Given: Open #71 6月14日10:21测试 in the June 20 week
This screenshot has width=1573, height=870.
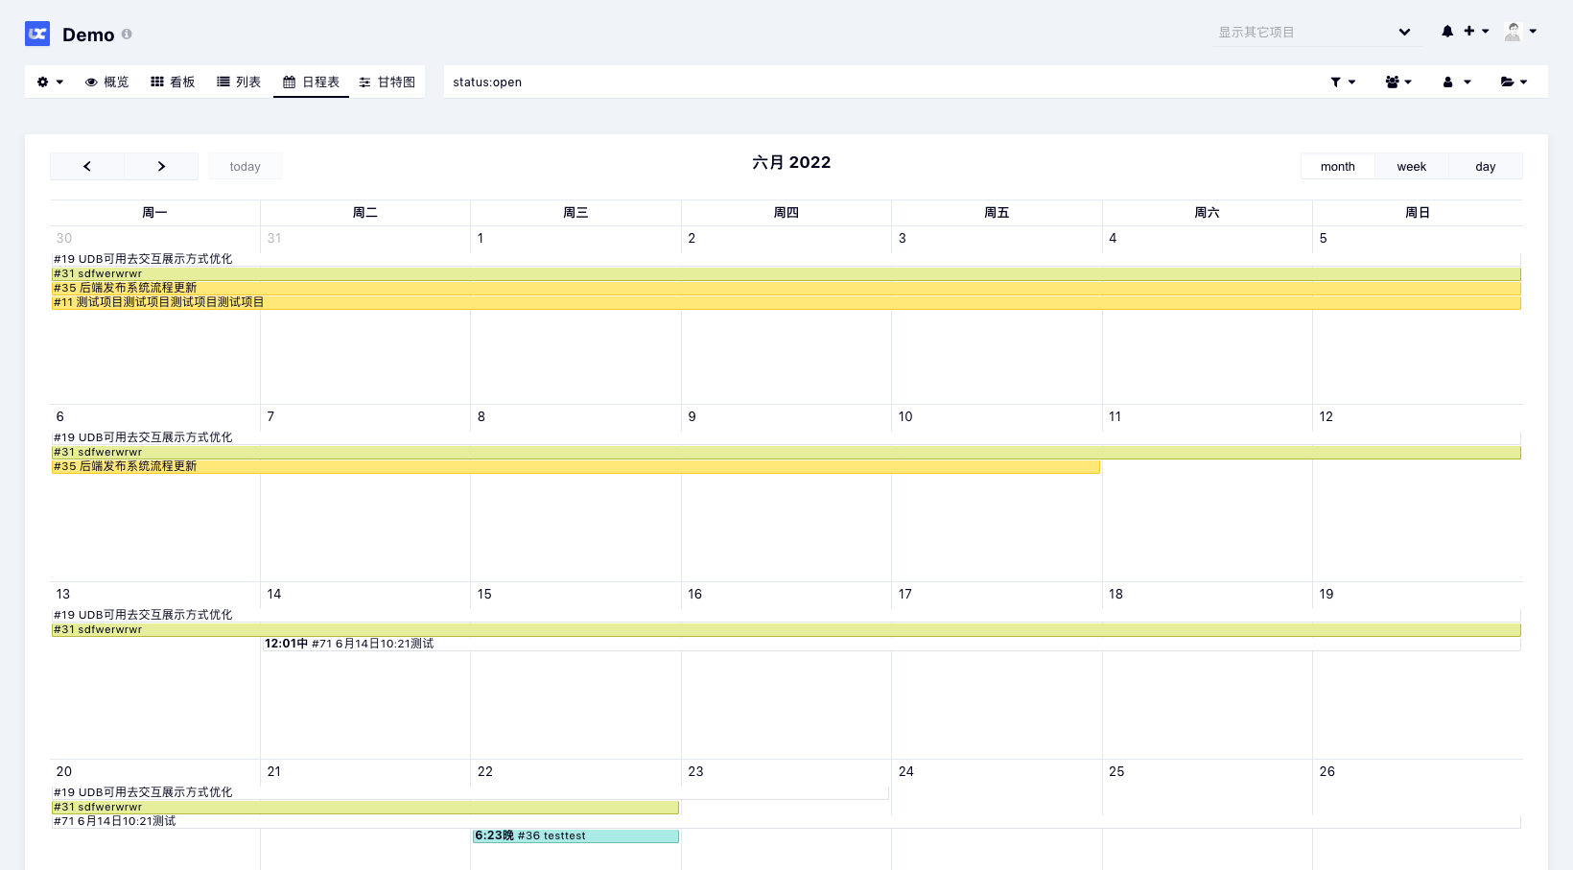Looking at the screenshot, I should click(786, 821).
